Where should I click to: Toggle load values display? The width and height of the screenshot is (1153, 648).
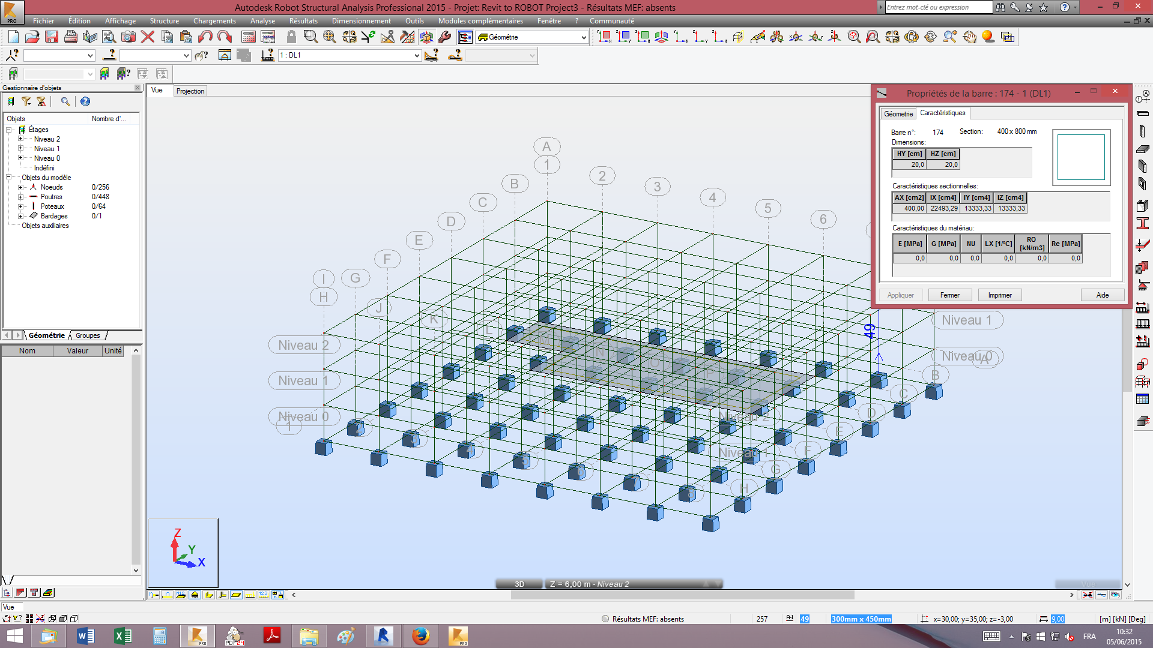(264, 595)
